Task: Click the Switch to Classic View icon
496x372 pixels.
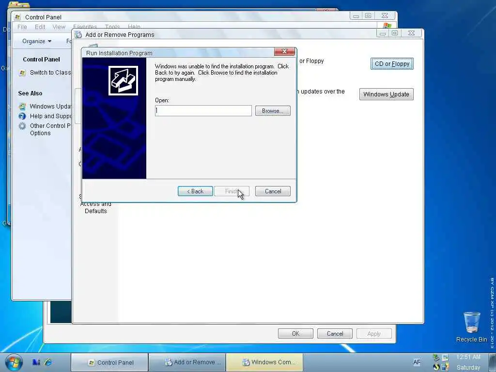Action: coord(22,73)
